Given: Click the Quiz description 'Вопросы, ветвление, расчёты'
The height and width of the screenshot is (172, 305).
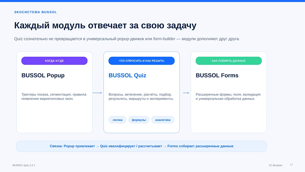Looking at the screenshot, I should (141, 96).
